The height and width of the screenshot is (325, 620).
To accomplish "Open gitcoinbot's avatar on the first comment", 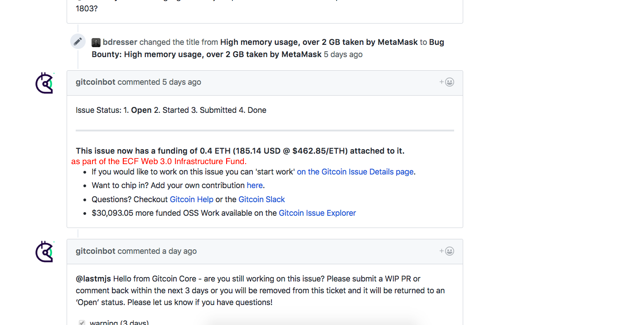I will (x=45, y=83).
